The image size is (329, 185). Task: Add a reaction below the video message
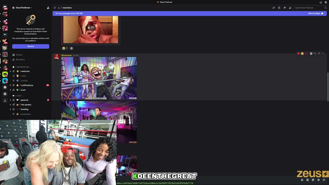(71, 48)
